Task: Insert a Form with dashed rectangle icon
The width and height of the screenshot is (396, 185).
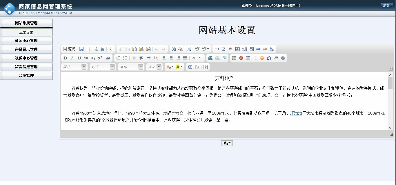Action: click(217, 49)
